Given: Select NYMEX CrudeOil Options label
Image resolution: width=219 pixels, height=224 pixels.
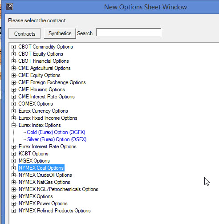Looking at the screenshot, I should click(x=45, y=175).
